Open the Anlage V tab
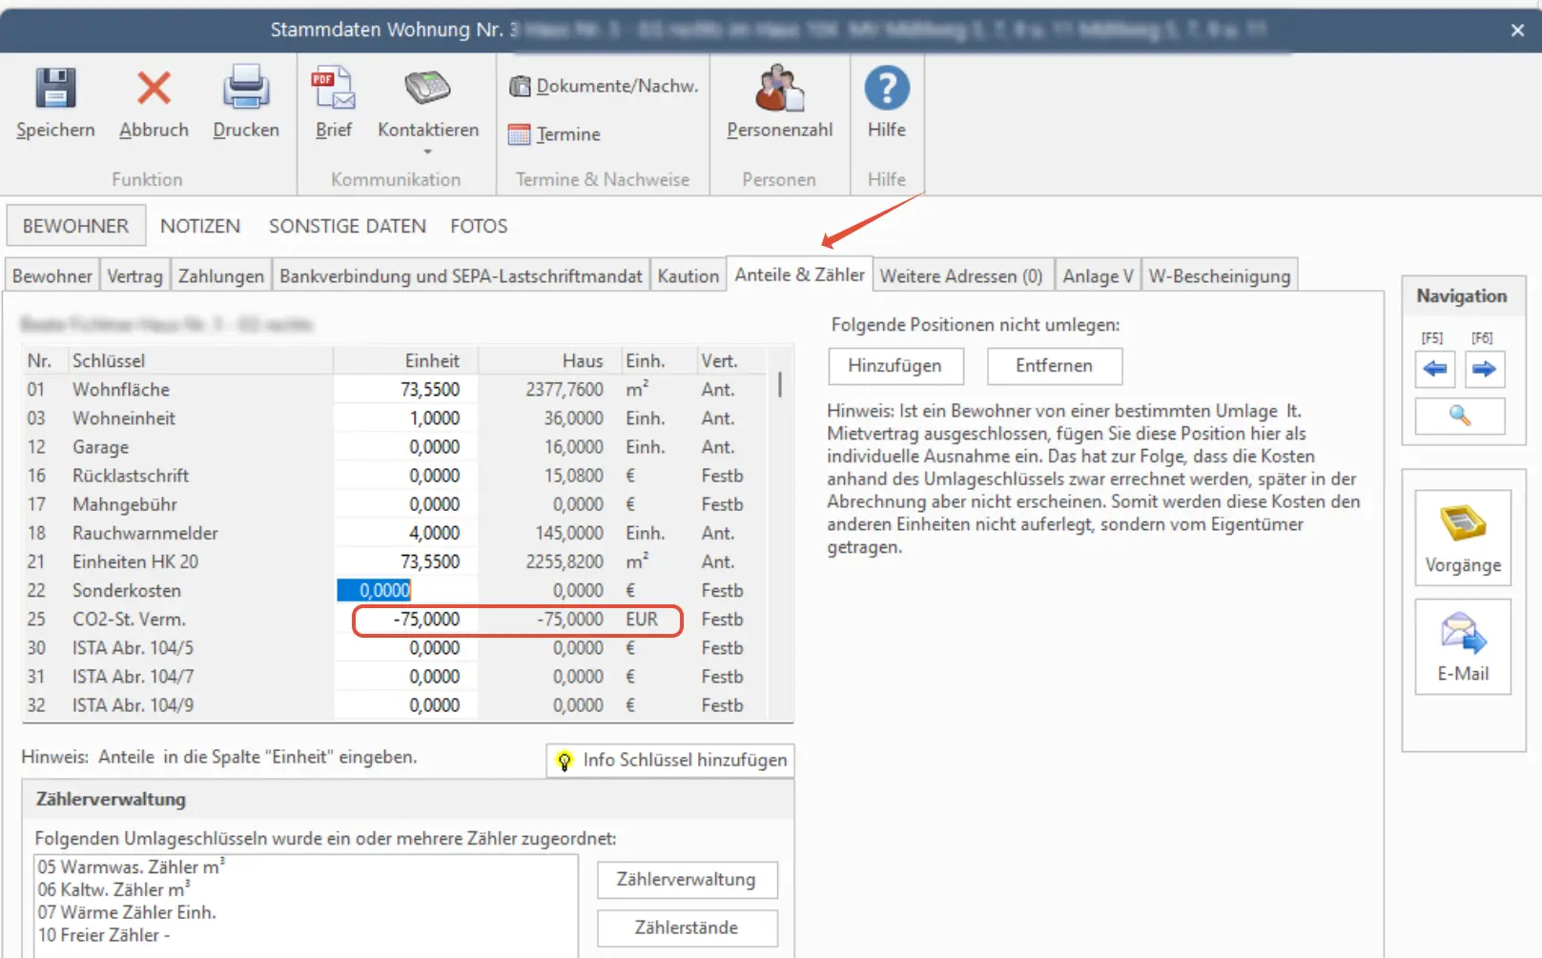Screen dimensions: 1542x958 [1098, 275]
